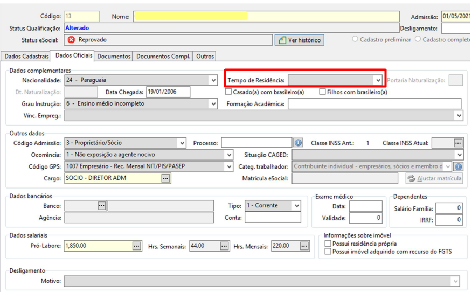Open the Código GPS dropdown
Screen dimensions: 472x292
[x=229, y=166]
